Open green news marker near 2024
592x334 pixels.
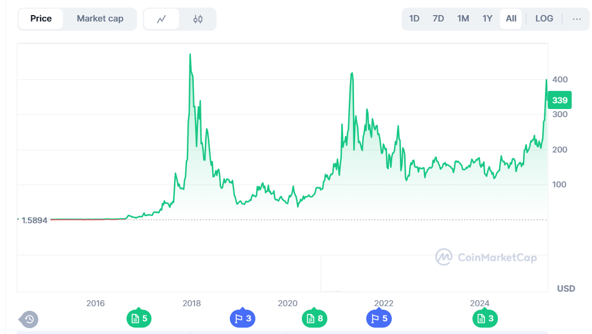click(486, 318)
